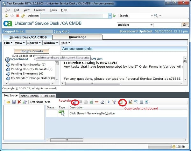Screen dimensions: 191x151
Task: Open Pending Security Requests (3)
Action: coord(32,69)
